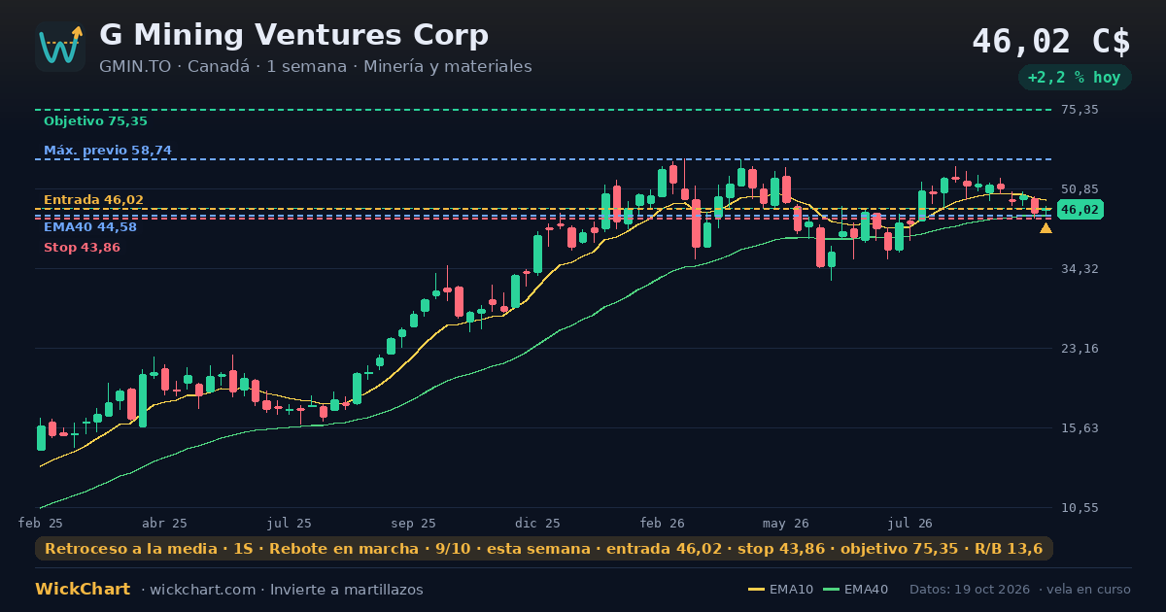Click the WickChart brand name in footer
1166x612 pixels.
pos(83,590)
